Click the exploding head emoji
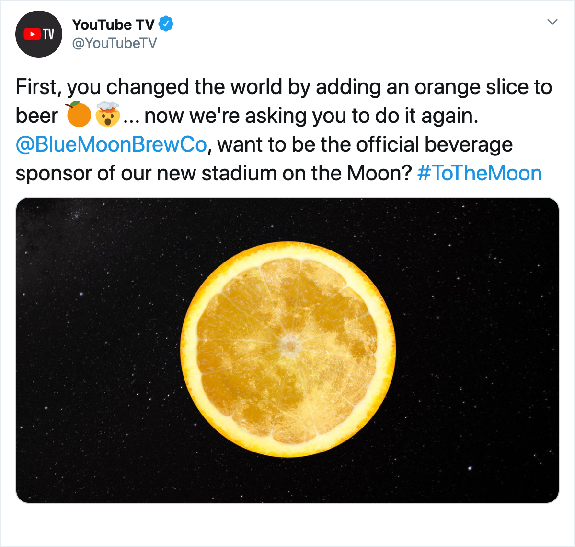 (108, 115)
